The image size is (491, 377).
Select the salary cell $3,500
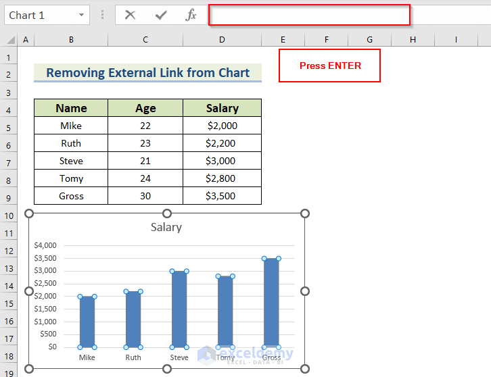coord(222,196)
